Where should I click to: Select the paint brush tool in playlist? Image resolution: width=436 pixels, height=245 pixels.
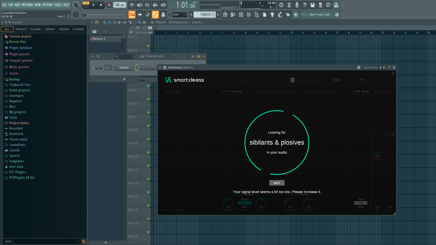point(109,22)
